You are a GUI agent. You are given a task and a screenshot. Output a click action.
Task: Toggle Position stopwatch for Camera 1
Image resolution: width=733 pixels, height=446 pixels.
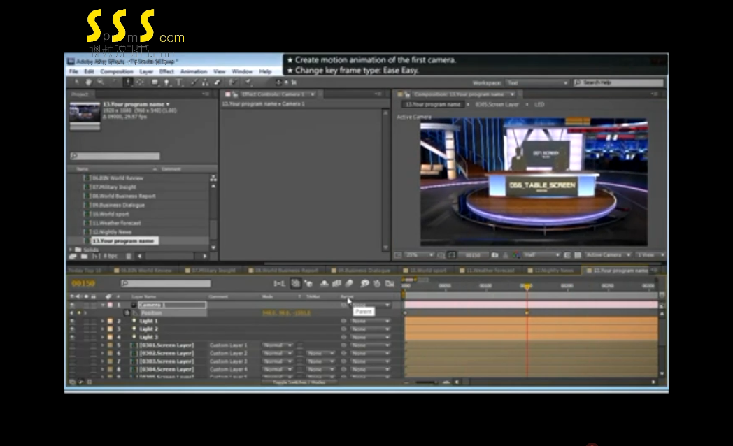(x=127, y=313)
